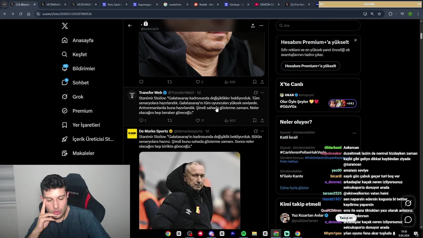Open trend Katil İsrail
The height and width of the screenshot is (238, 423).
(x=289, y=137)
